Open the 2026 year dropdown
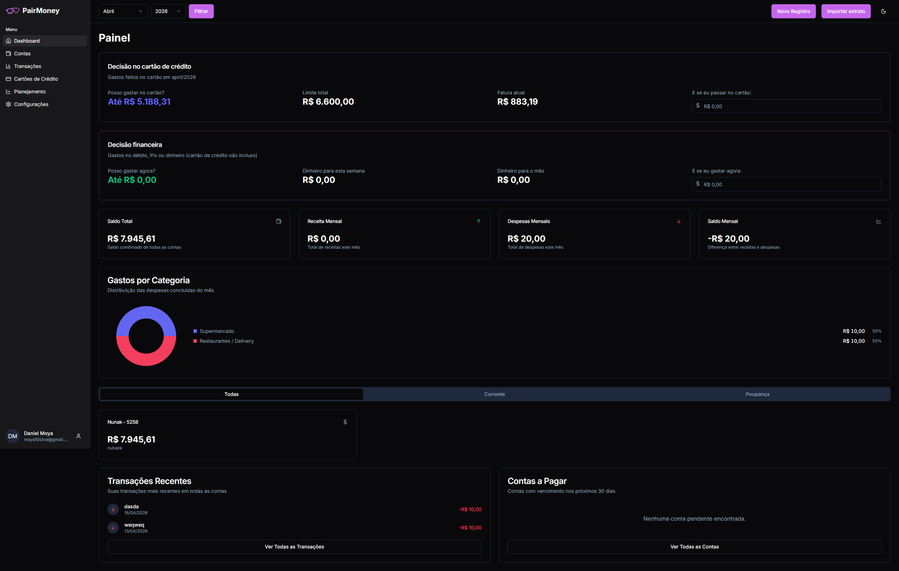The height and width of the screenshot is (571, 899). click(x=168, y=11)
